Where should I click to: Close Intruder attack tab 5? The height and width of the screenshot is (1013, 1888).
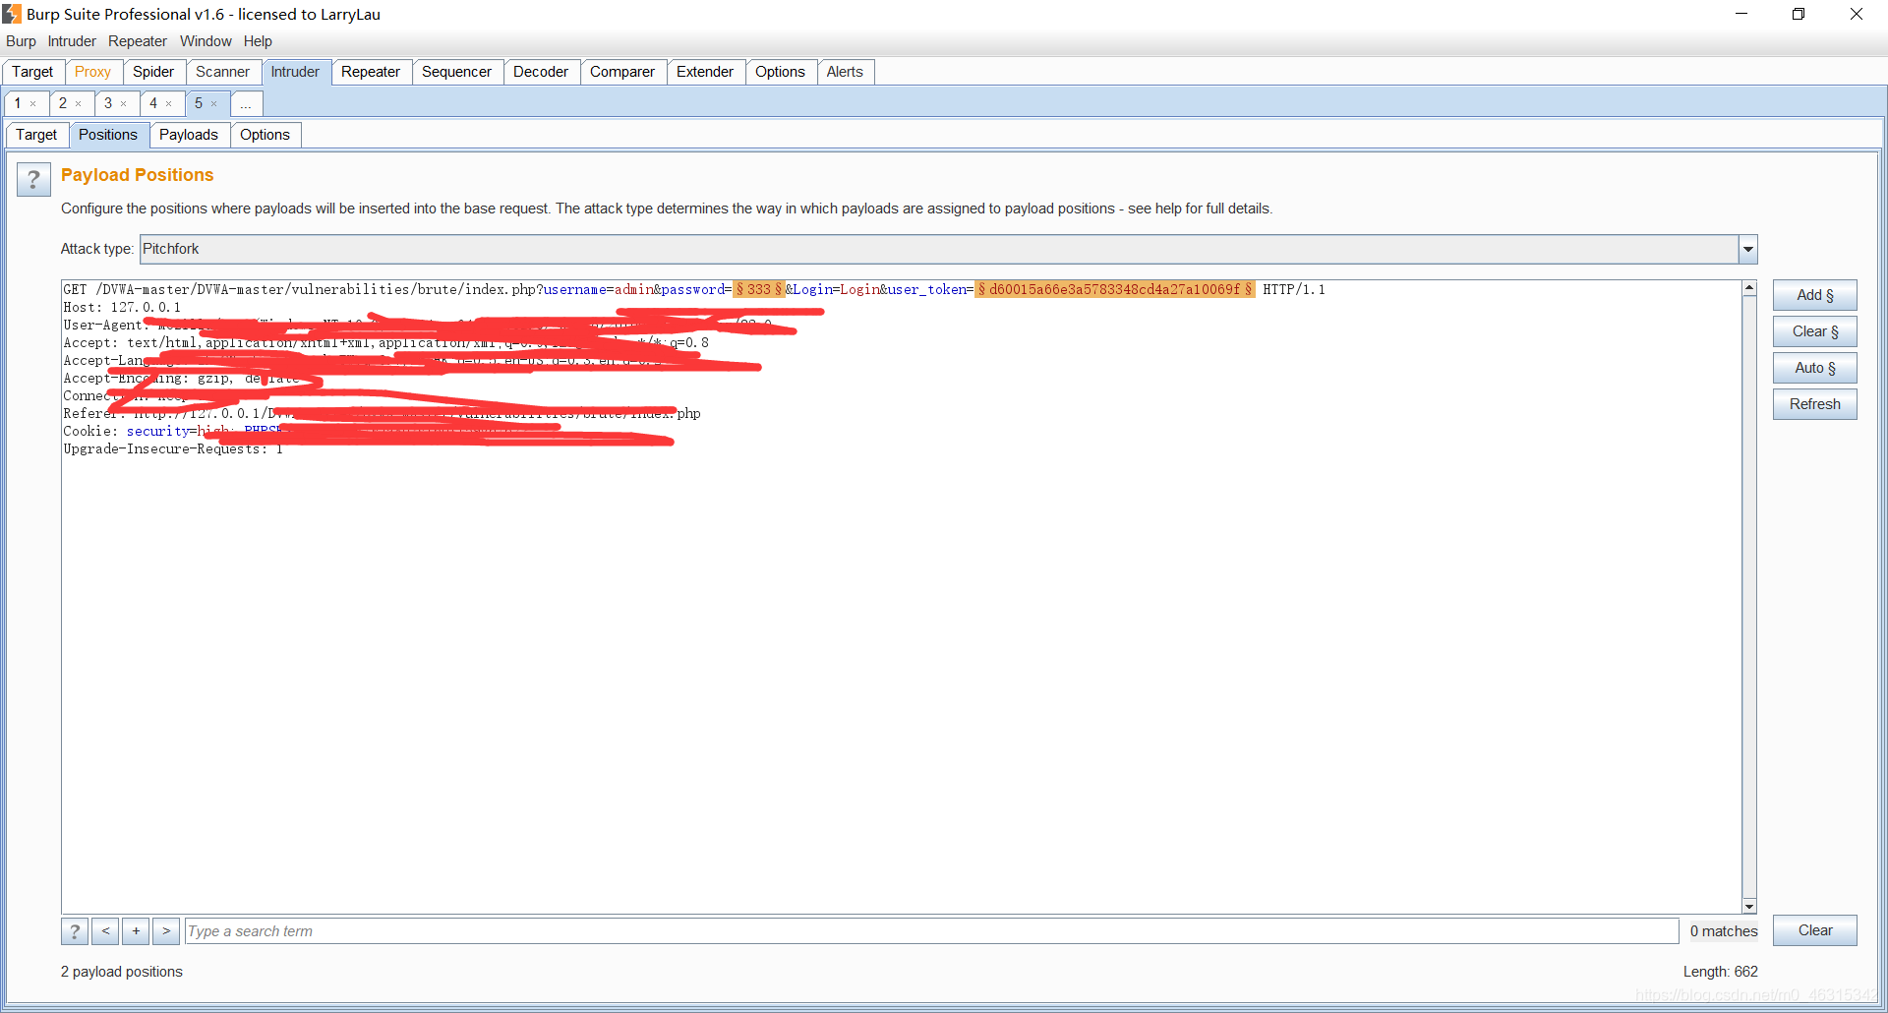pos(214,104)
